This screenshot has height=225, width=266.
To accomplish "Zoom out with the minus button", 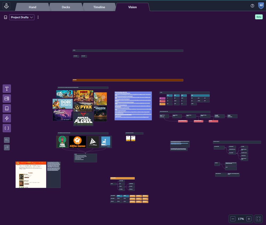I will [233, 219].
